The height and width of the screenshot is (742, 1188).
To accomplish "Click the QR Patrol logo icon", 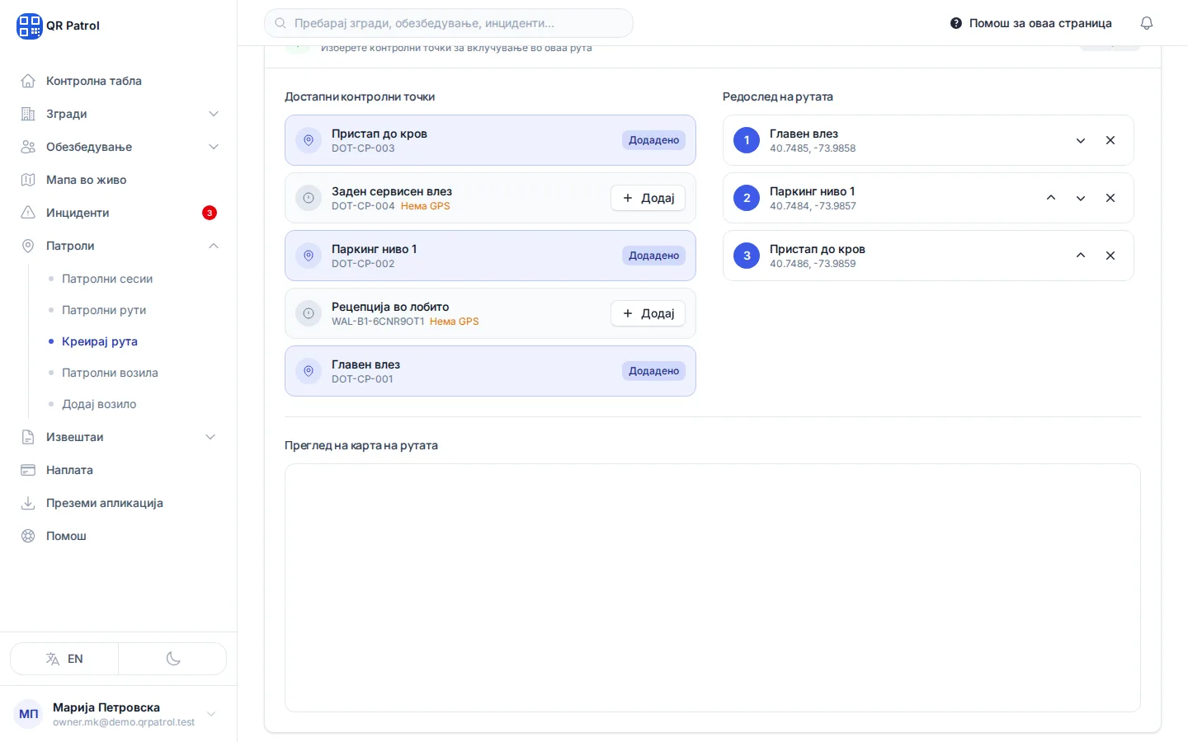I will click(29, 26).
